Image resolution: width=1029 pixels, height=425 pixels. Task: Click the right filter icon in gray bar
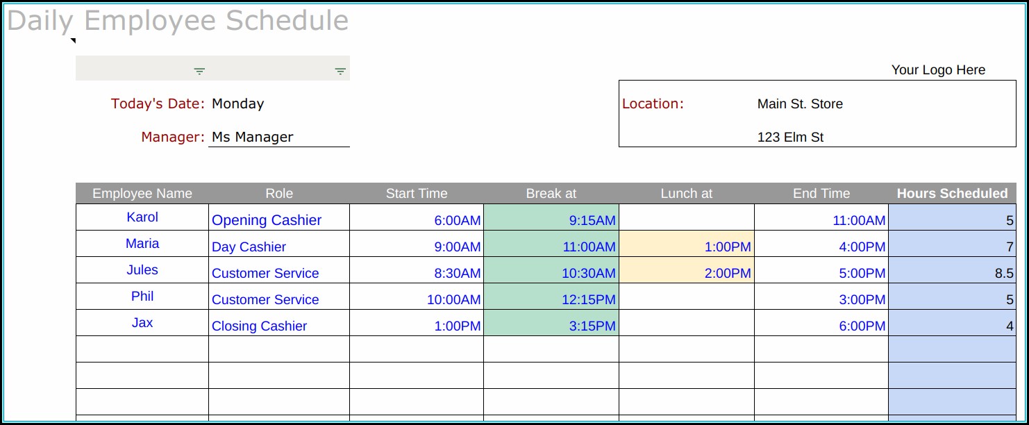click(340, 71)
